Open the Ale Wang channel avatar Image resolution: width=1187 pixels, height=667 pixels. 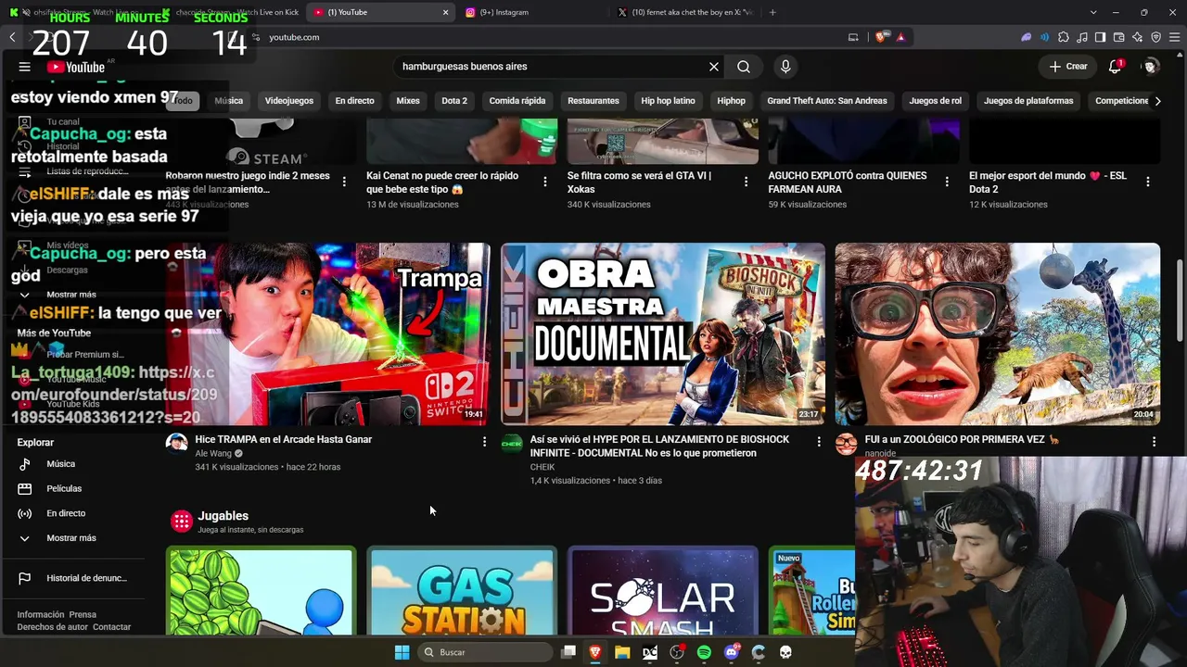click(x=176, y=443)
